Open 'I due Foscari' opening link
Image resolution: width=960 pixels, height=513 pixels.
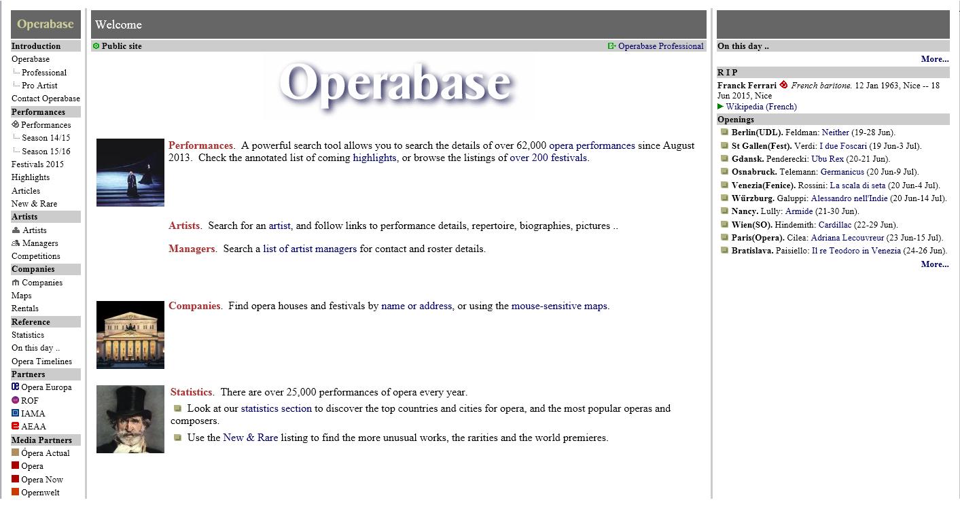pos(843,146)
